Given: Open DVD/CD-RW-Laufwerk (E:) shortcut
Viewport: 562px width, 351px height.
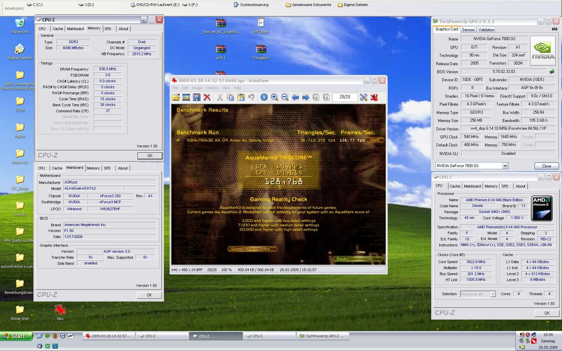Looking at the screenshot, I should (155, 5).
